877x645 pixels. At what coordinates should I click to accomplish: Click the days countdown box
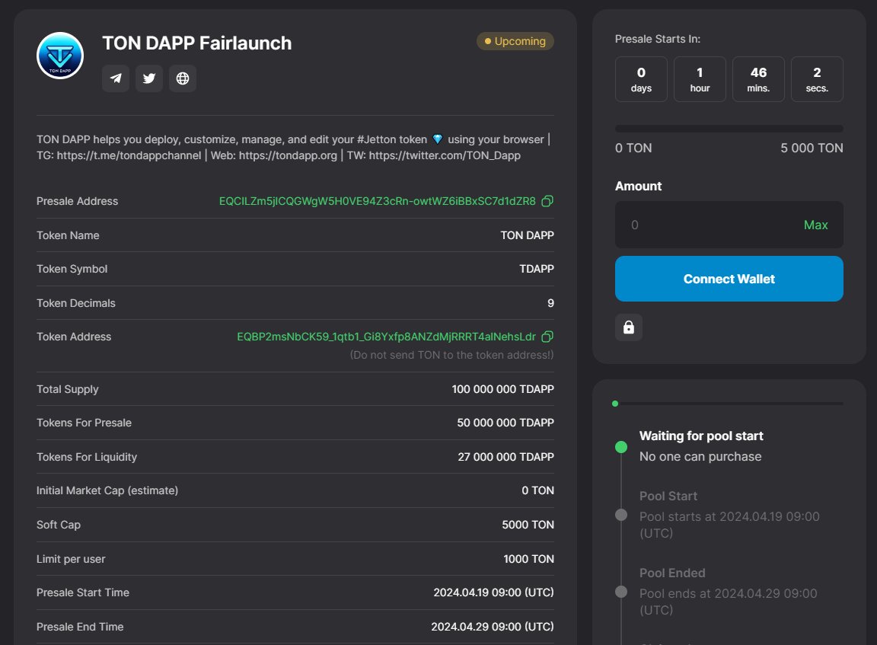[x=641, y=79]
